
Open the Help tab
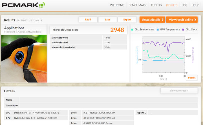point(195,5)
